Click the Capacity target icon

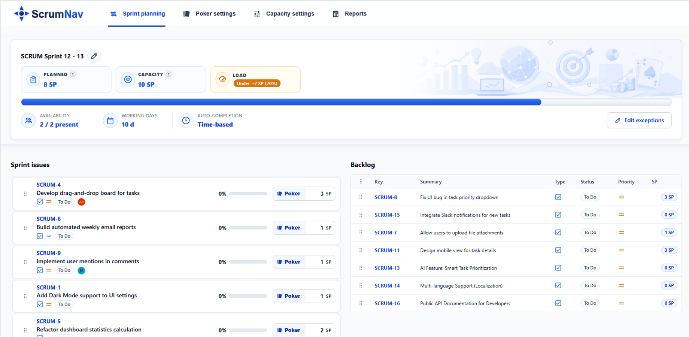click(x=128, y=79)
